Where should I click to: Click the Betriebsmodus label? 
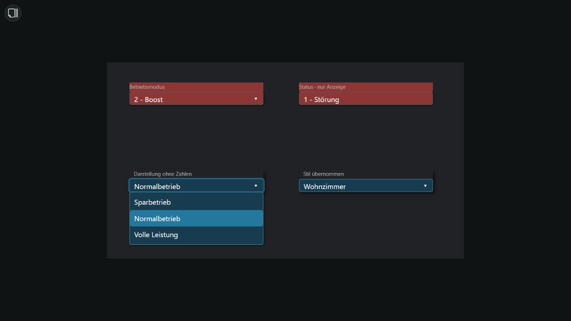coord(147,87)
